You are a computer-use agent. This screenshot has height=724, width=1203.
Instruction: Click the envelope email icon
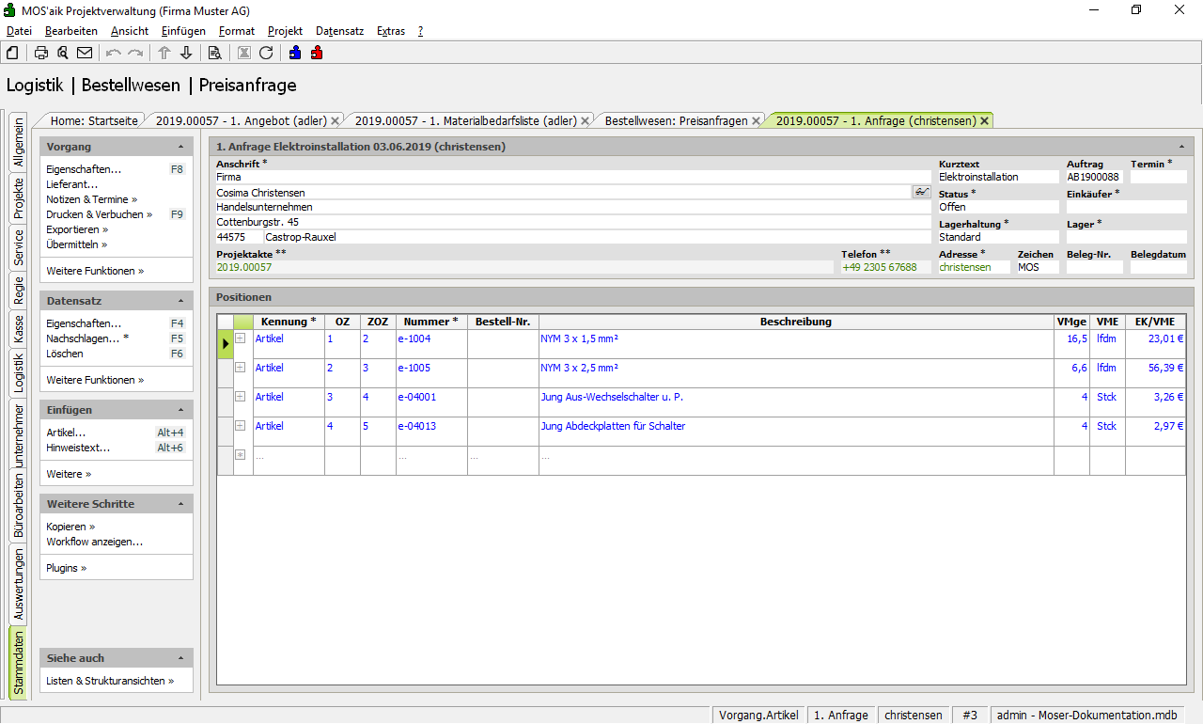tap(85, 53)
